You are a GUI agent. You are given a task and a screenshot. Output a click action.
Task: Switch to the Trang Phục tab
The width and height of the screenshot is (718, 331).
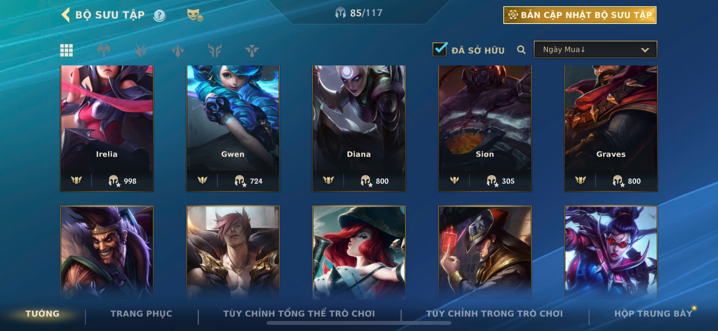coord(141,314)
